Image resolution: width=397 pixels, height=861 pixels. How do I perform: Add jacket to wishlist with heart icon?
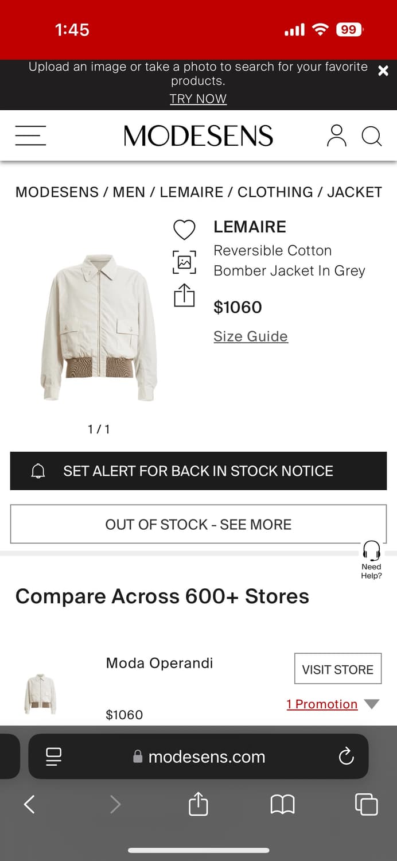[184, 230]
